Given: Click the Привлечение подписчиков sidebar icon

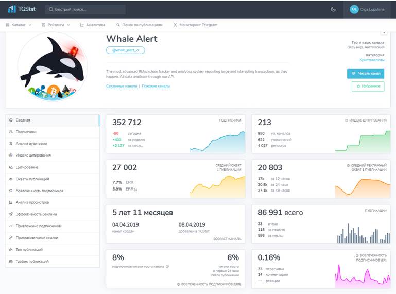Looking at the screenshot, I should (x=11, y=226).
